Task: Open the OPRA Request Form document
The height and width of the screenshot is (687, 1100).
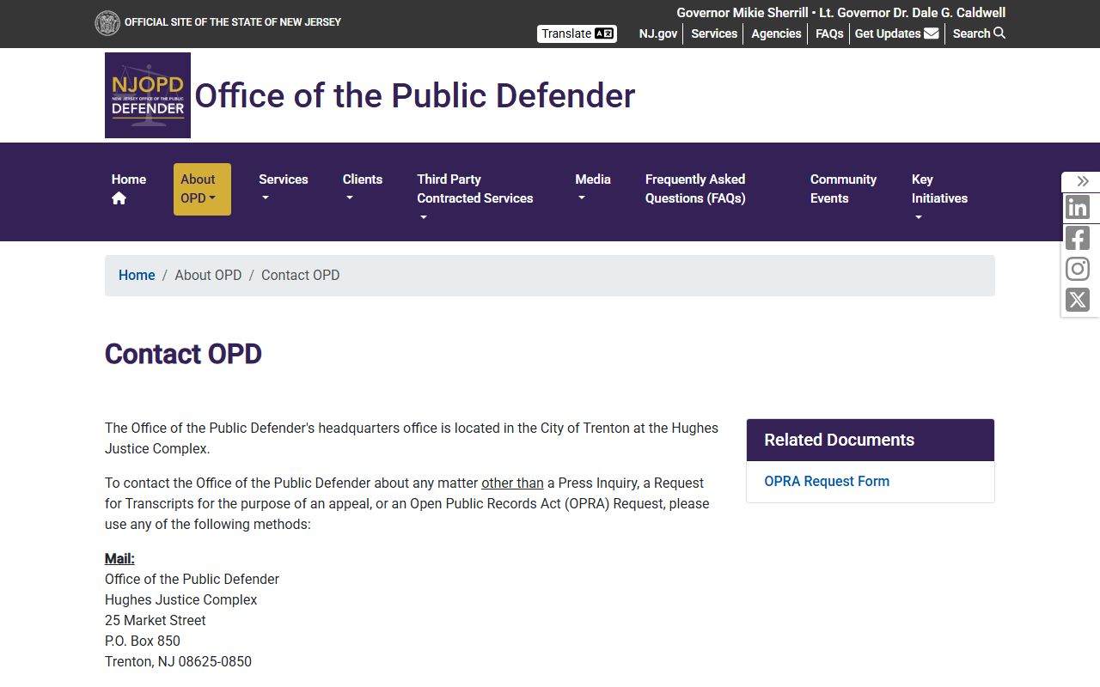Action: coord(827,481)
